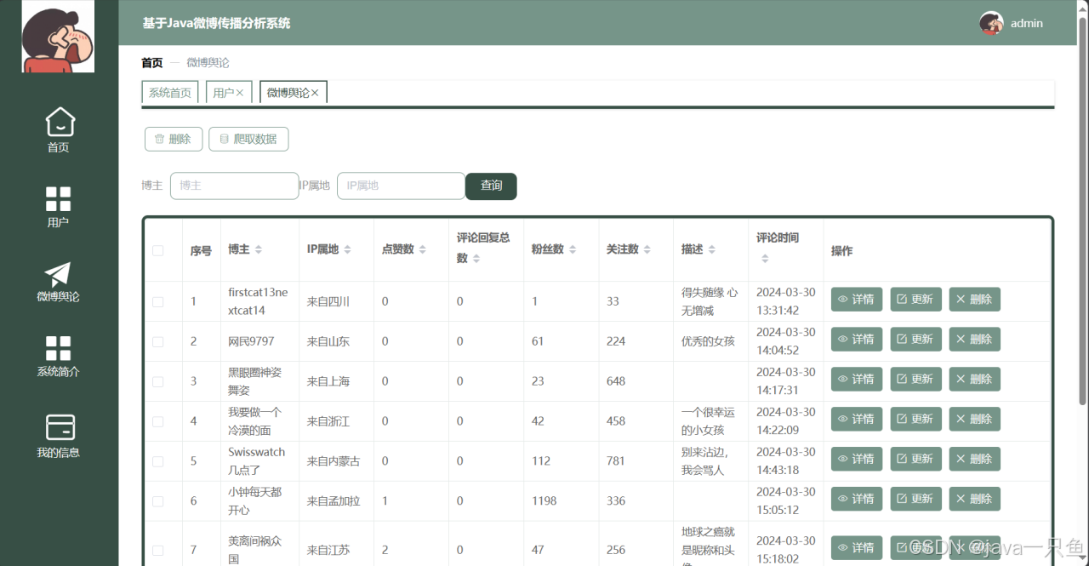Click 首页 in the breadcrumb
The width and height of the screenshot is (1089, 566).
click(151, 63)
